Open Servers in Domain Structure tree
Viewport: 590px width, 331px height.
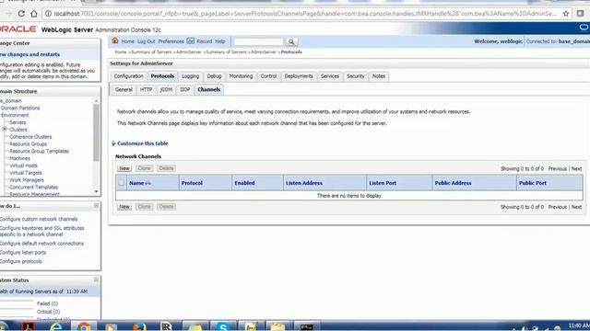point(18,122)
